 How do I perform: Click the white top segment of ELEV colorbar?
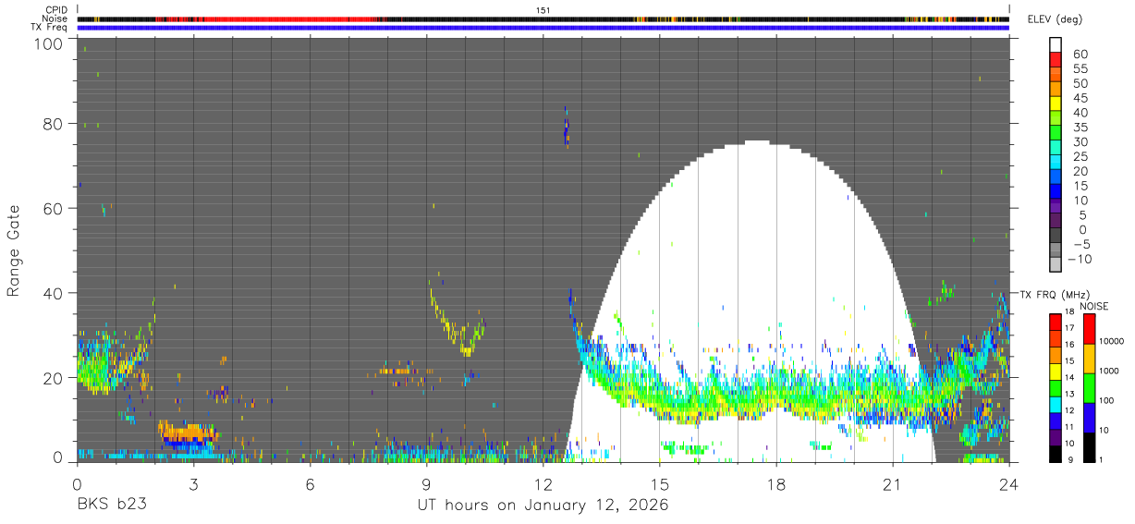1056,43
